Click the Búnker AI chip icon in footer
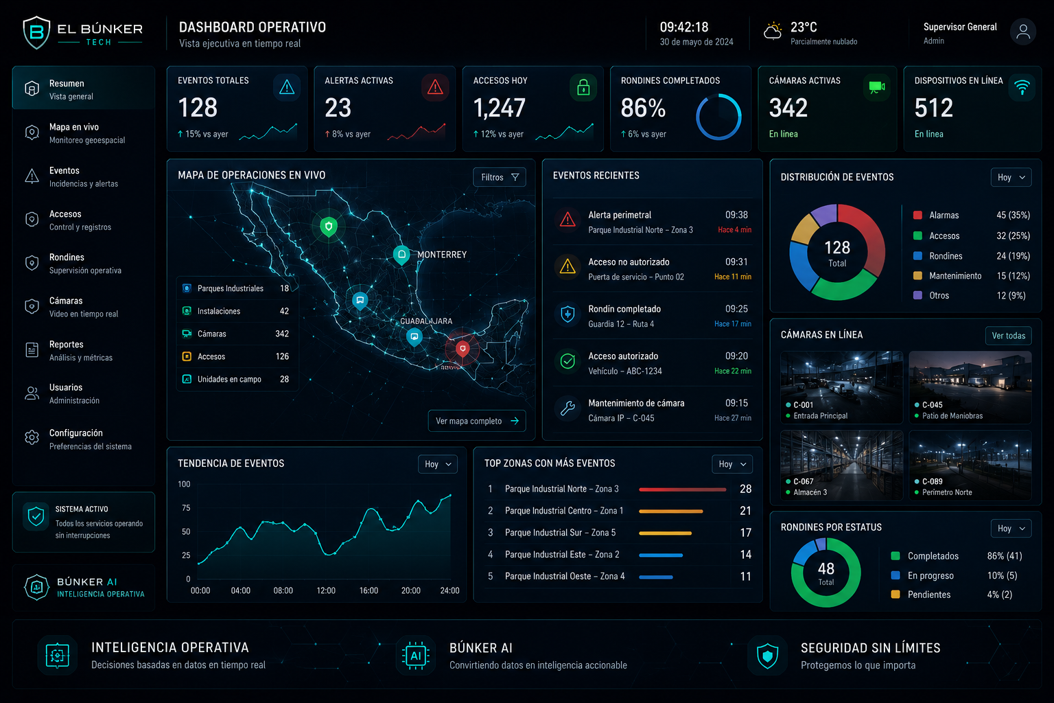This screenshot has width=1054, height=703. pos(415,656)
